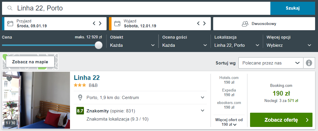Click the Cena max price slider handle
The image size is (318, 131).
98,45
